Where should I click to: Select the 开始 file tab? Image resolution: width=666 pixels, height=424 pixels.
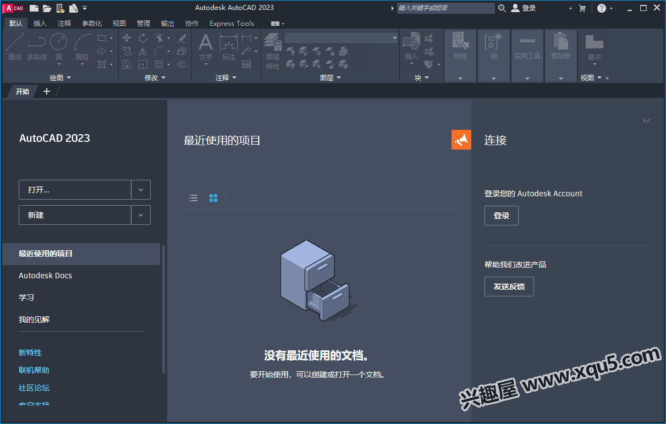[22, 91]
